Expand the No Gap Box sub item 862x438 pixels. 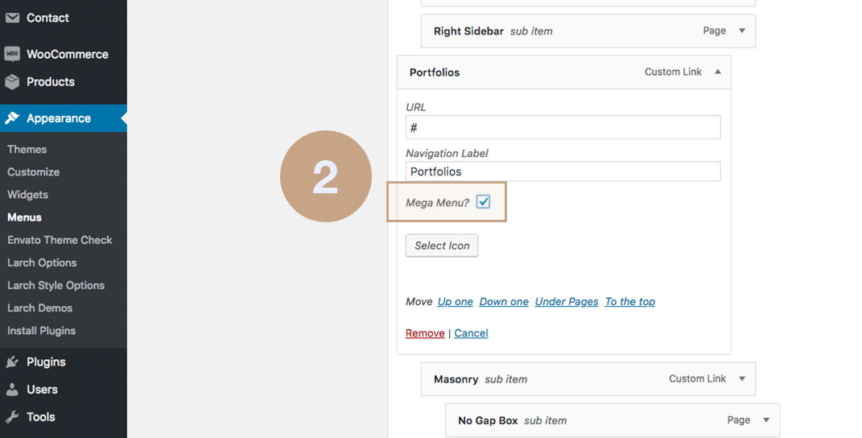pyautogui.click(x=765, y=419)
